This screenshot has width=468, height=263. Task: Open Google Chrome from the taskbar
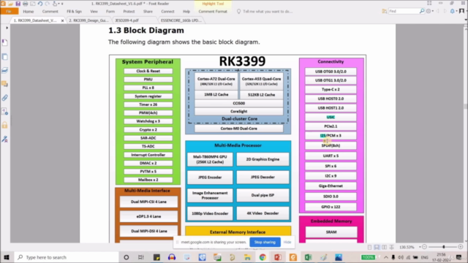(x=263, y=257)
